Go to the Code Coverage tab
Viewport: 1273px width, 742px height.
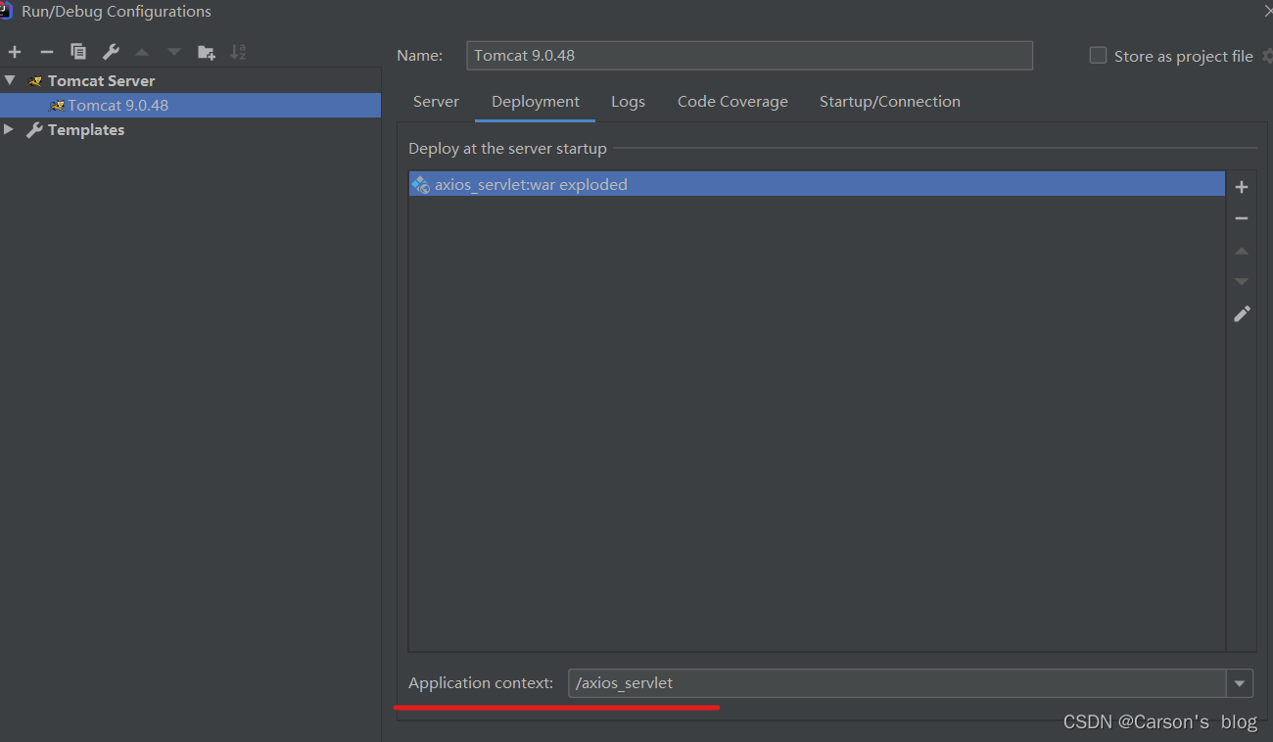coord(732,102)
